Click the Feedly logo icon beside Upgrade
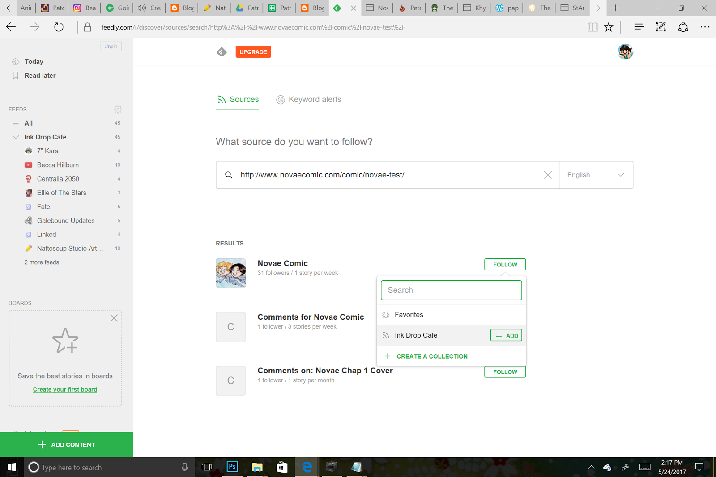The height and width of the screenshot is (477, 716). [222, 52]
